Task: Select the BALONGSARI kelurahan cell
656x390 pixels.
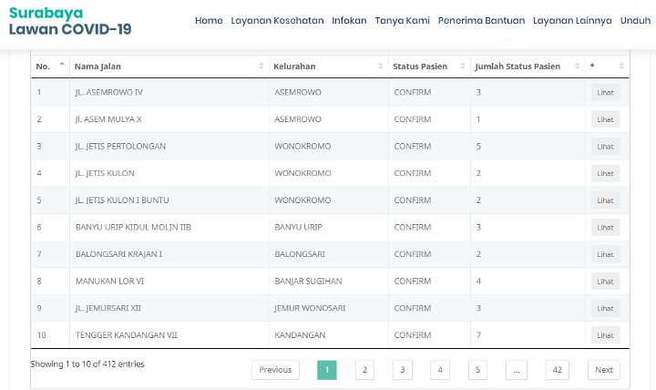Action: pos(328,254)
